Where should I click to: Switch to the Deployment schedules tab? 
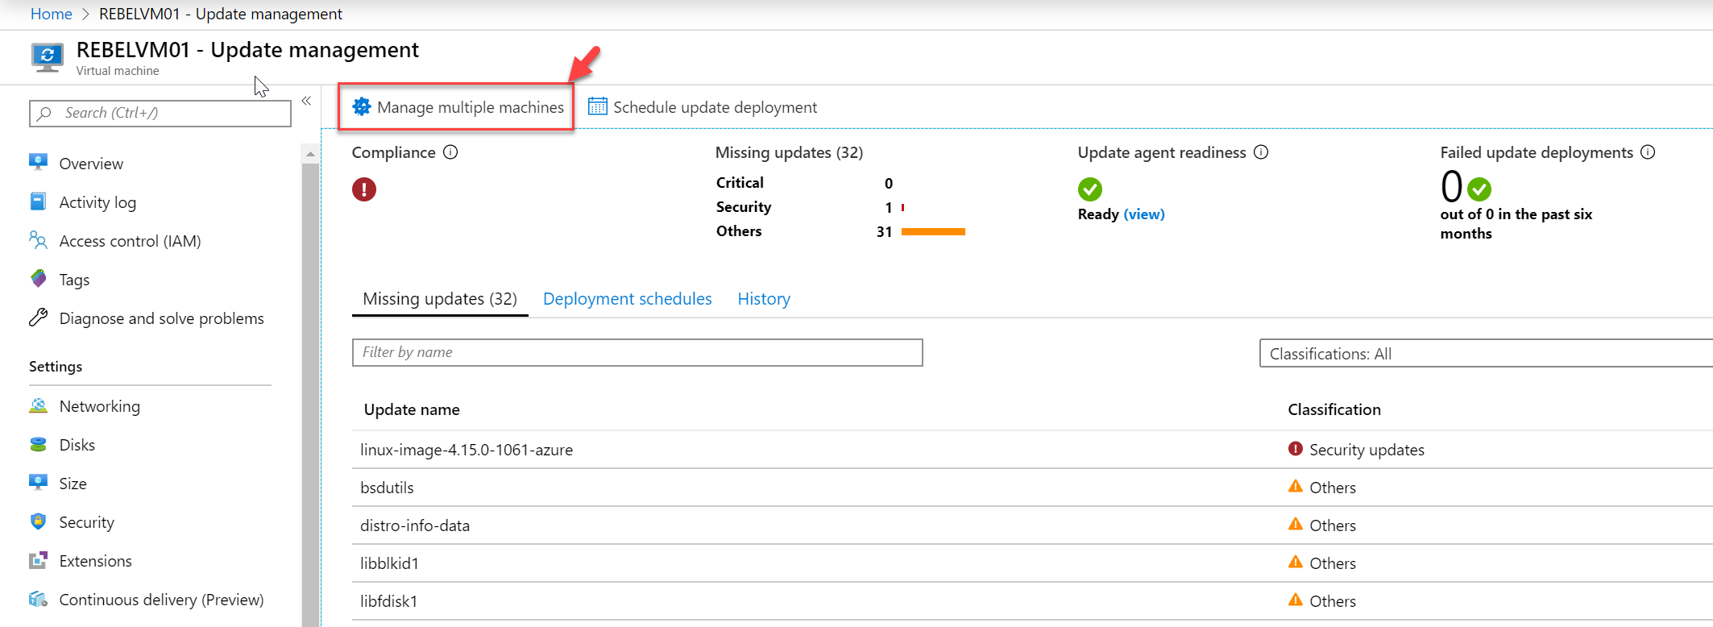click(x=627, y=299)
